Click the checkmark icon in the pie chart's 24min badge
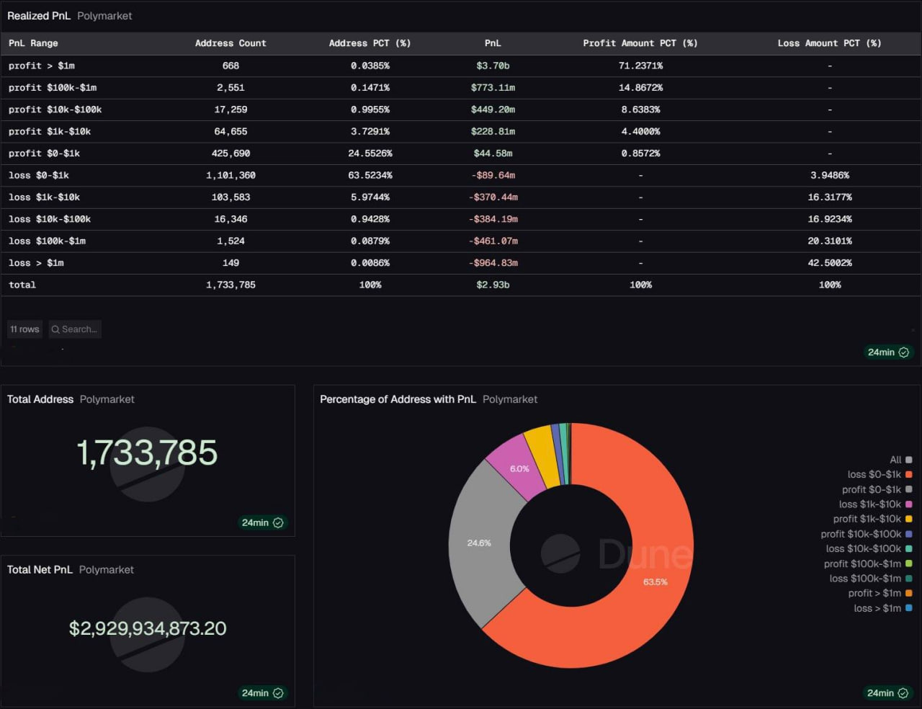 (902, 692)
